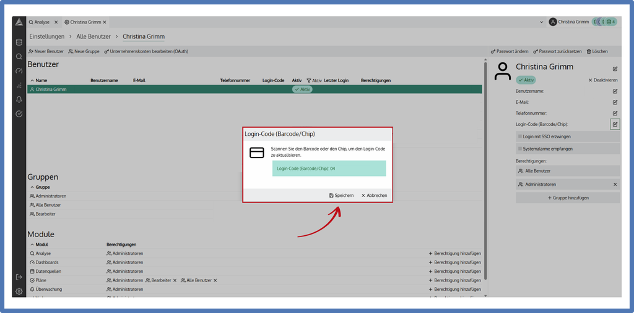
Task: Click Passwort ändern
Action: [510, 52]
